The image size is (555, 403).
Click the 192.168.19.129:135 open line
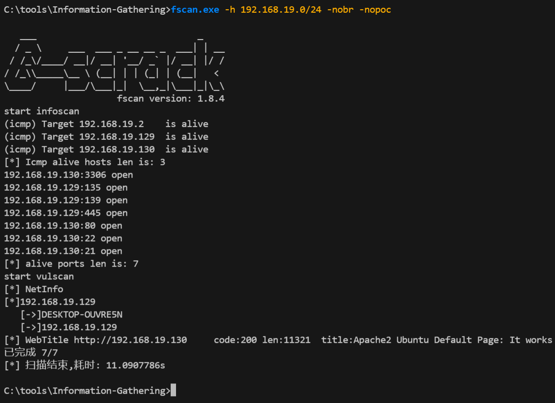point(66,188)
